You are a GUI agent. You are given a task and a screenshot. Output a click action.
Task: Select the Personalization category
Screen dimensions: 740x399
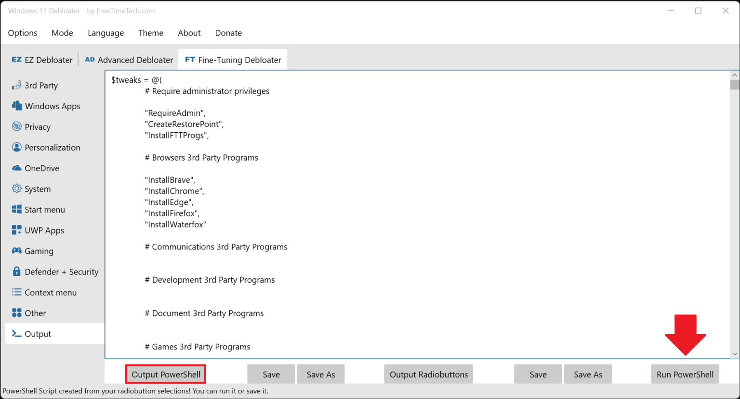pos(52,147)
